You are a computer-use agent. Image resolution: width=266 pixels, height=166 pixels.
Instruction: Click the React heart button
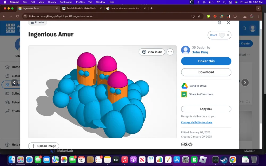click(219, 35)
